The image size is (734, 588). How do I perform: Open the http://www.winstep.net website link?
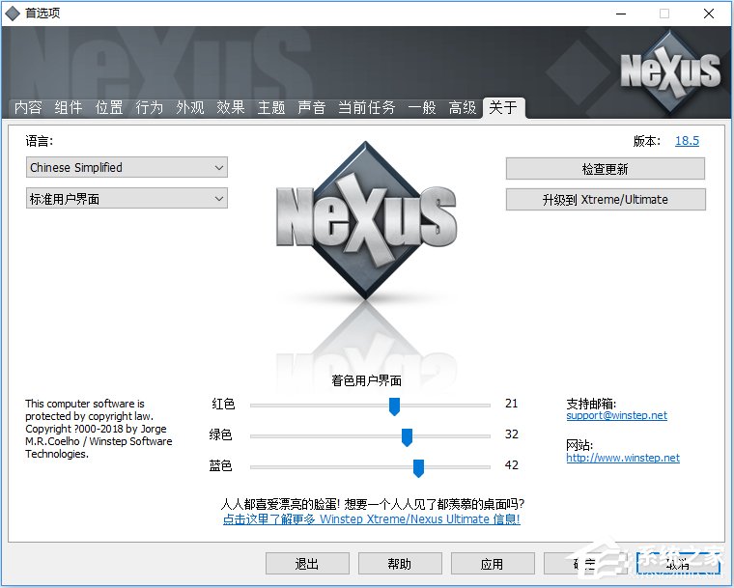623,458
